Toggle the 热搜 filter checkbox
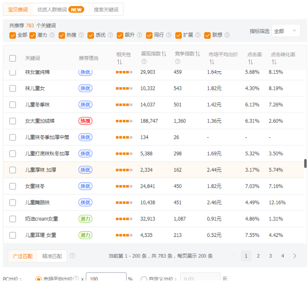This screenshot has width=308, height=284. (62, 35)
